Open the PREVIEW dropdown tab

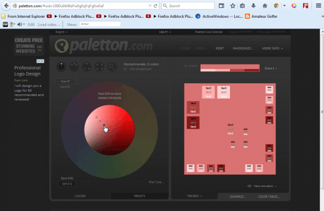click(x=194, y=196)
